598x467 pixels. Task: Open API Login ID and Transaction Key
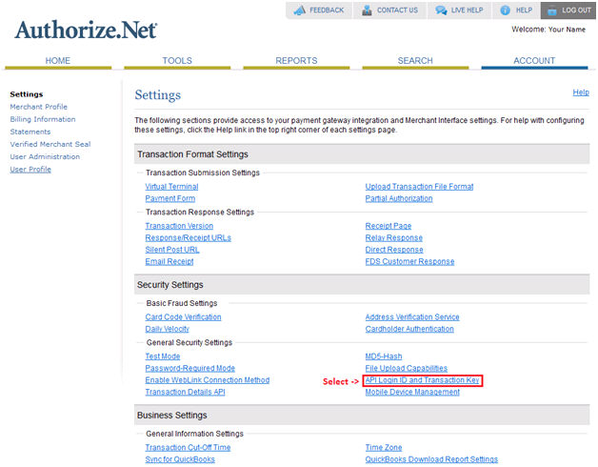[x=422, y=380]
